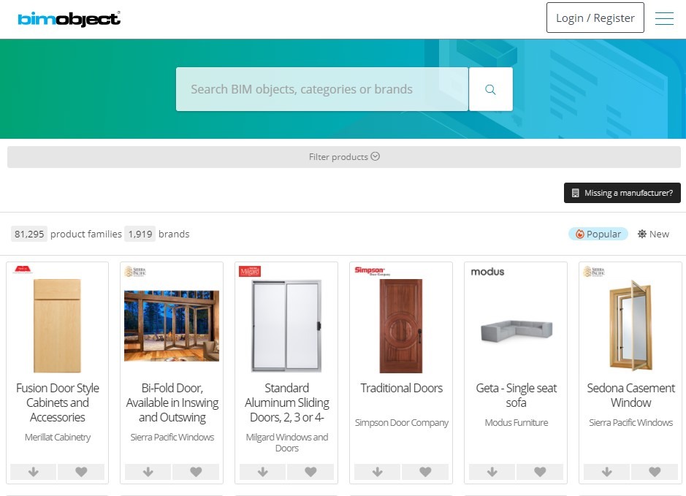686x496 pixels.
Task: Favorite the Fusion Door Style Cabinets card
Action: (81, 471)
